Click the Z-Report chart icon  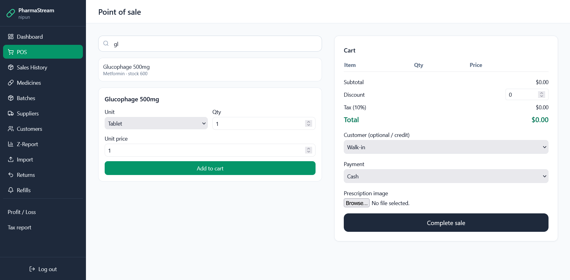coord(11,144)
